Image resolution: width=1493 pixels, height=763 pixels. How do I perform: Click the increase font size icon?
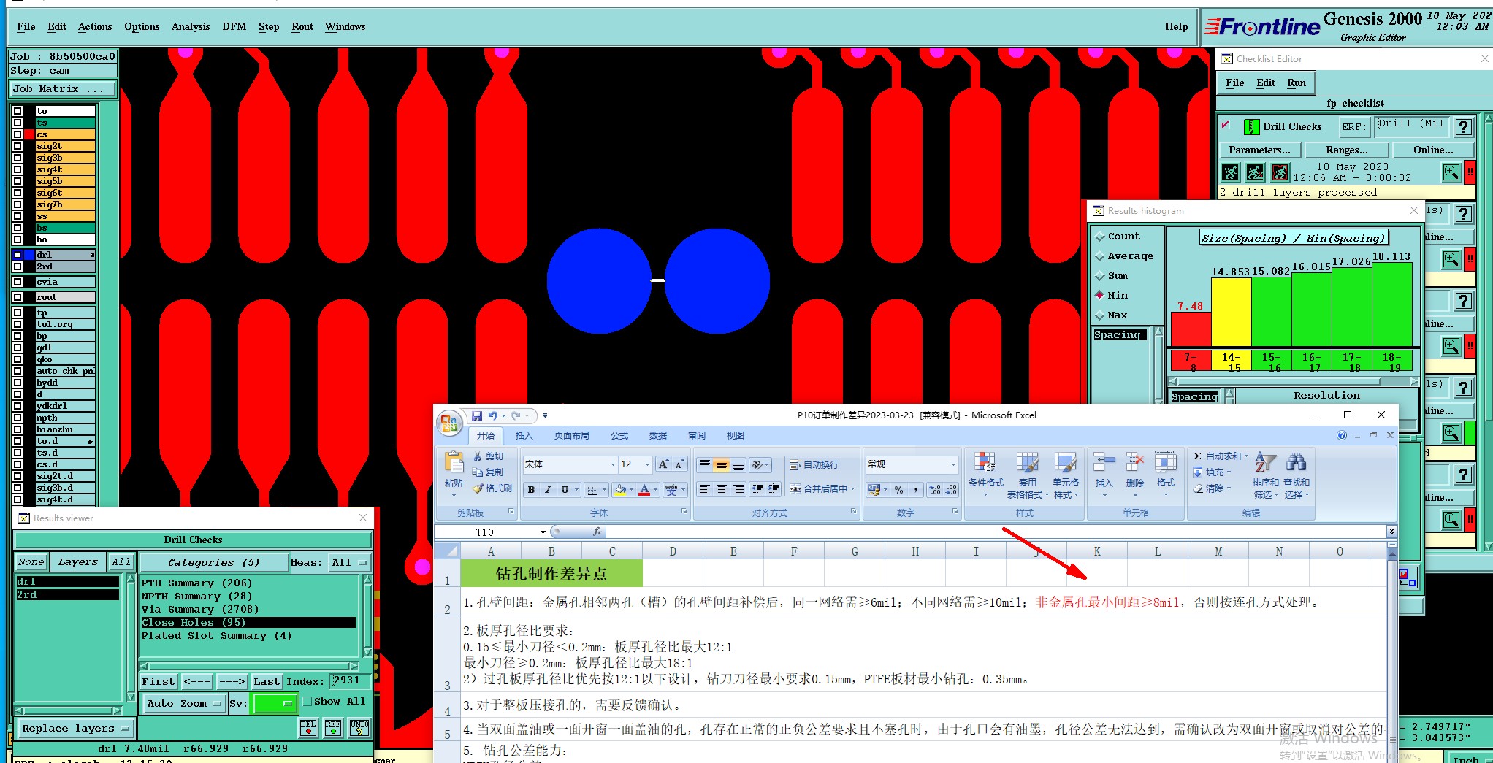tap(663, 464)
